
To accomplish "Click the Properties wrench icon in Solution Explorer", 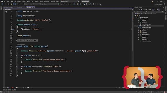I will [x=157, y=10].
